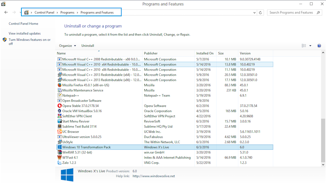Select the Mozilla Firefox 45.0.1 entry name

click(x=86, y=85)
